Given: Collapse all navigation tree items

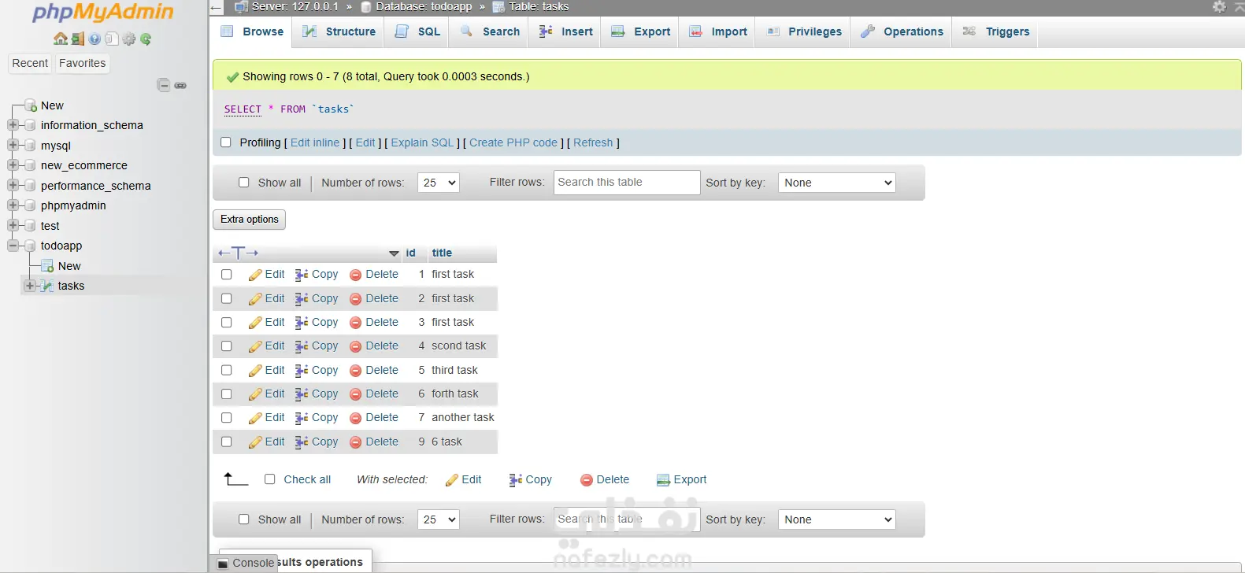Looking at the screenshot, I should 164,85.
